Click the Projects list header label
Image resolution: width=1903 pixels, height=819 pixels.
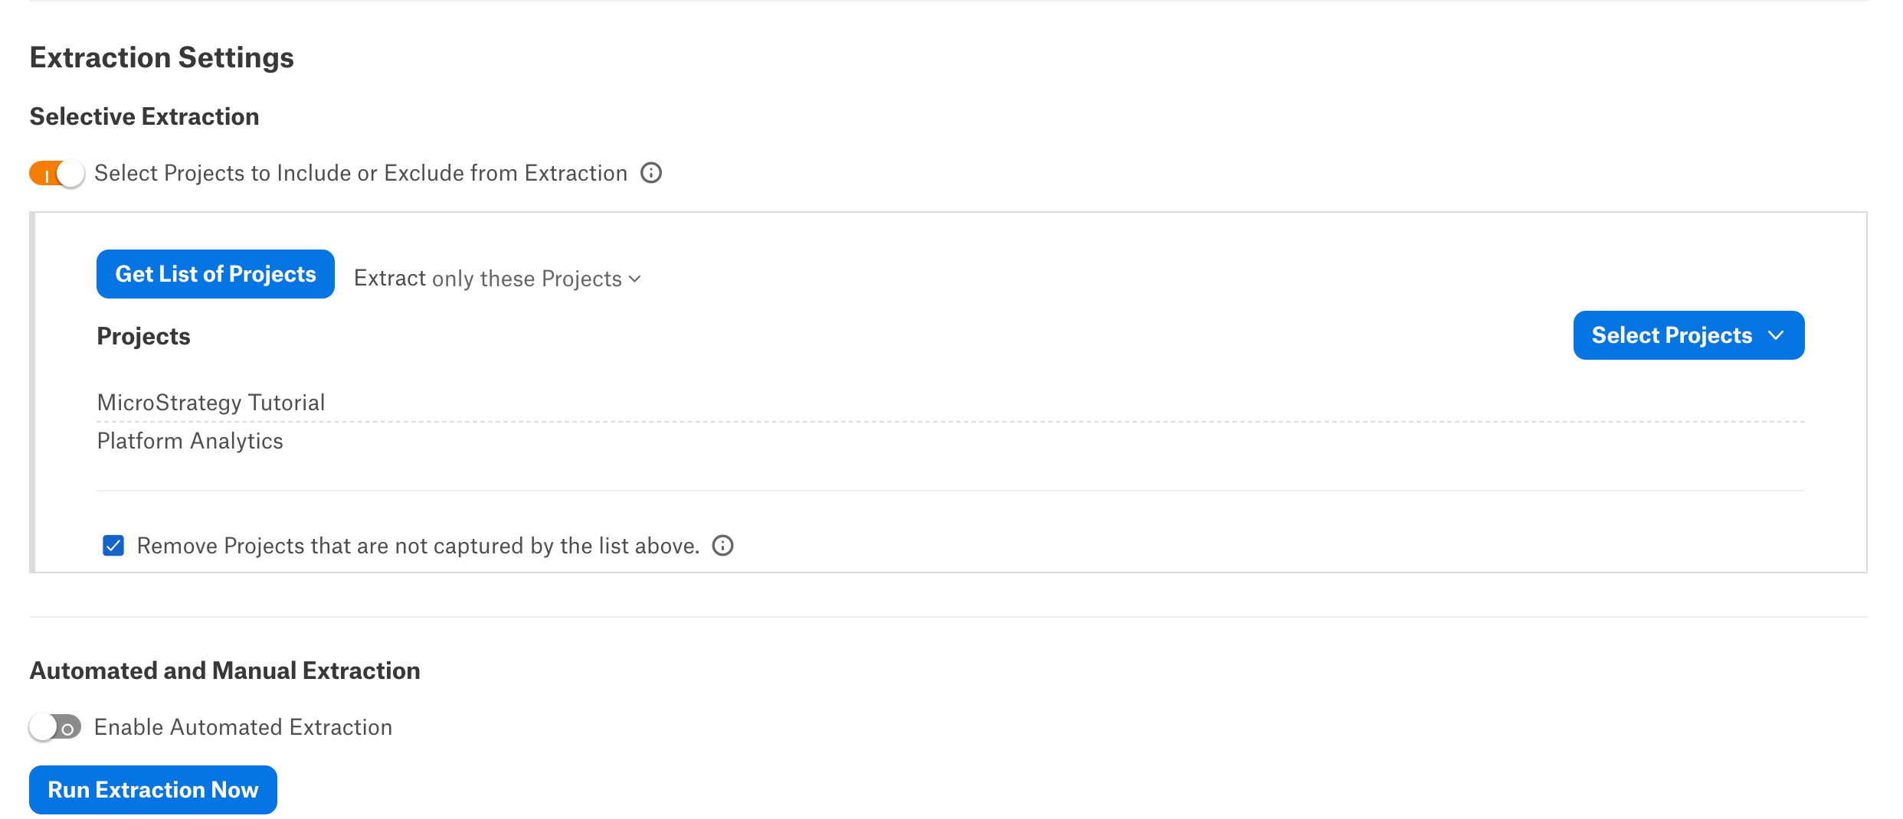point(144,337)
